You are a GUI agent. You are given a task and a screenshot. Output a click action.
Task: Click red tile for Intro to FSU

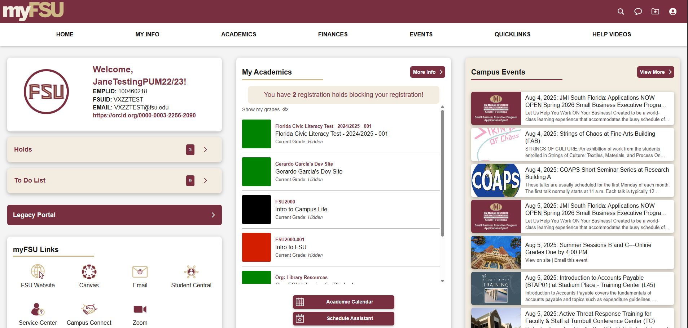coord(257,247)
